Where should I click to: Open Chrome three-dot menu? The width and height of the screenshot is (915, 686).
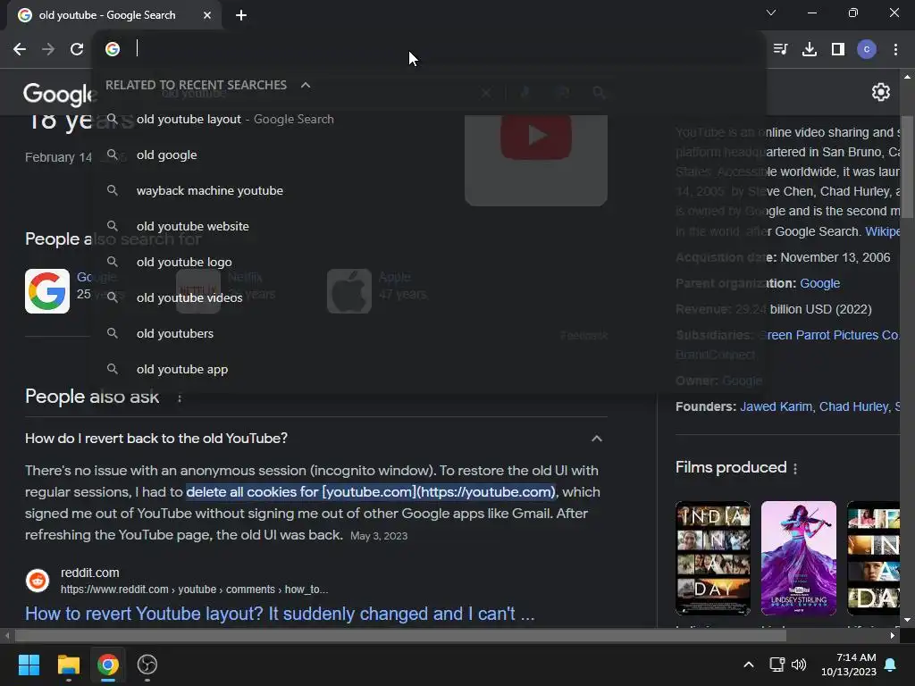pos(895,49)
